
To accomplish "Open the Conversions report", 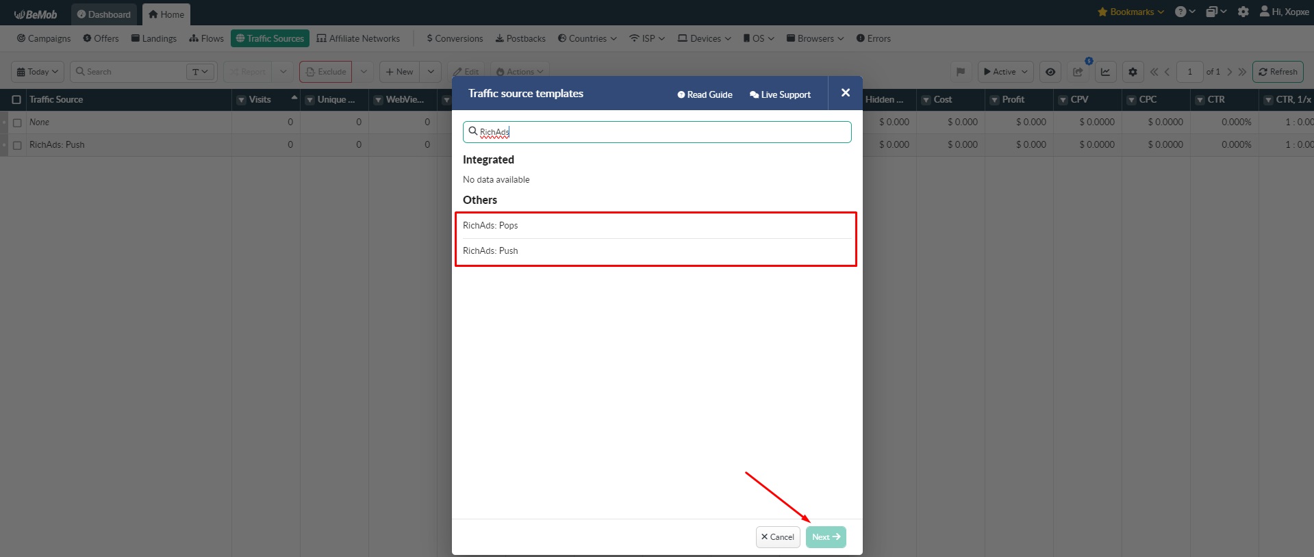I will 455,38.
